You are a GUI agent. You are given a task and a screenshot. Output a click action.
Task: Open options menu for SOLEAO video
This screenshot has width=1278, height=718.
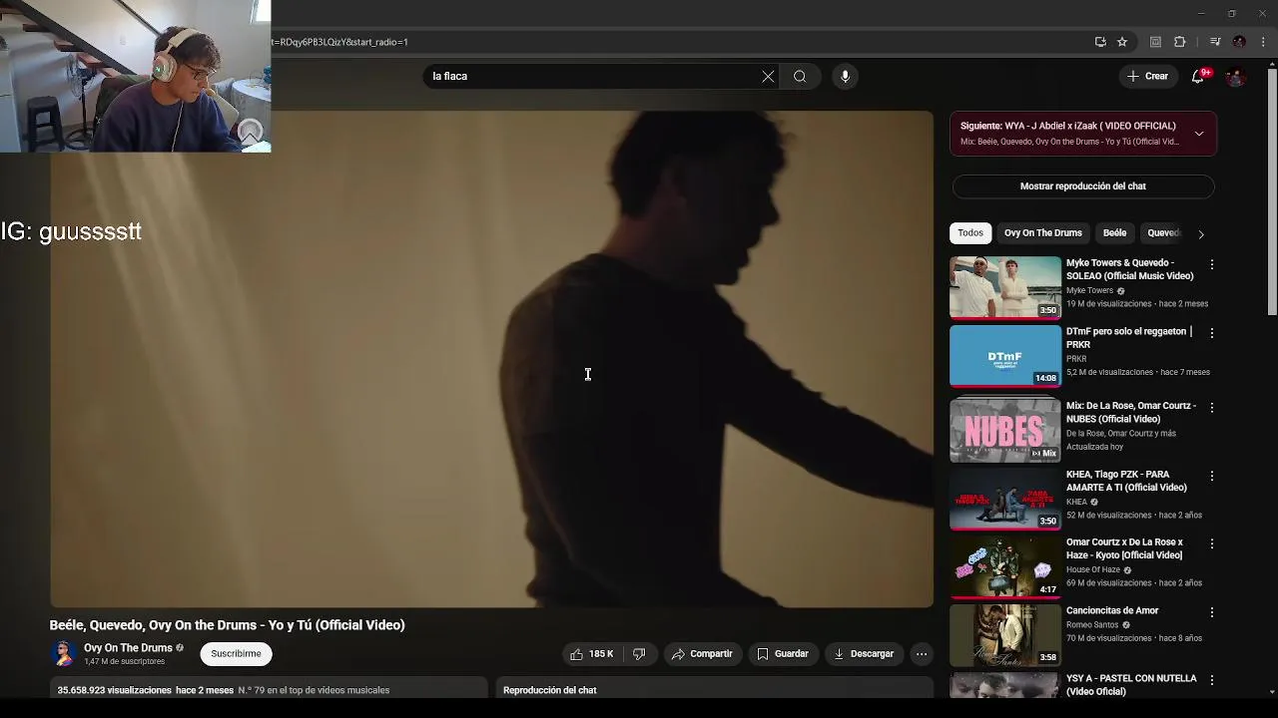pyautogui.click(x=1212, y=265)
